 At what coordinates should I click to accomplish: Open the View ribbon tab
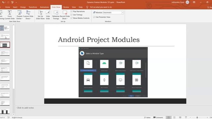pyautogui.click(x=74, y=7)
